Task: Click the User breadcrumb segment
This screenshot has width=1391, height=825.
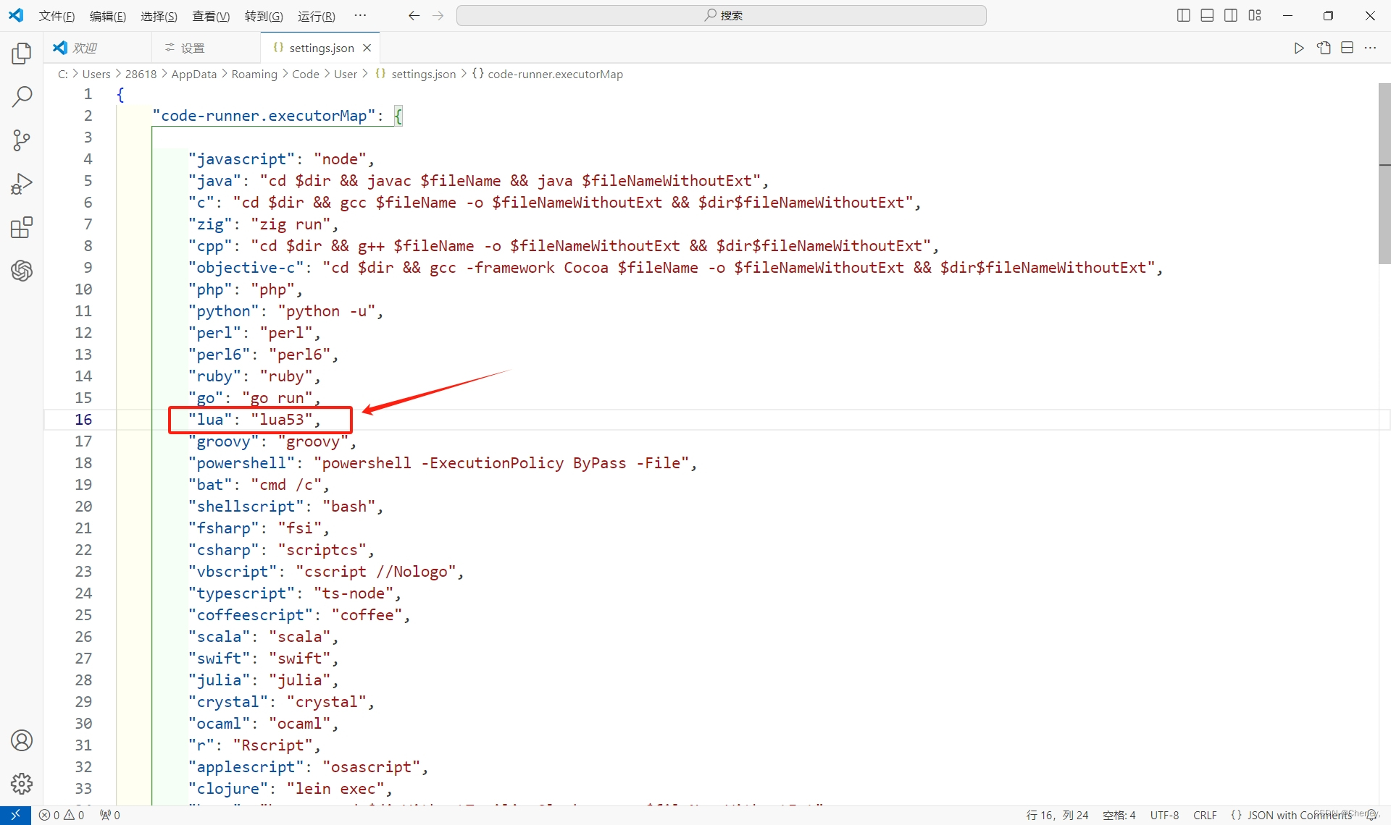Action: 346,74
